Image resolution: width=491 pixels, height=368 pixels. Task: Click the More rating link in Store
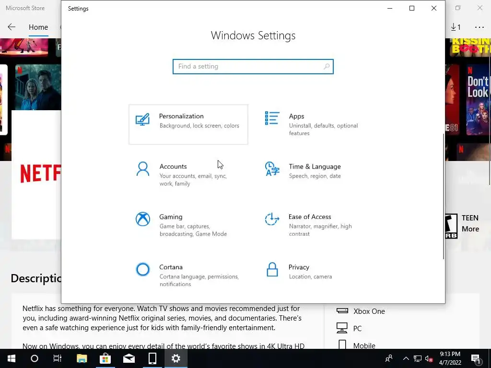coord(470,229)
